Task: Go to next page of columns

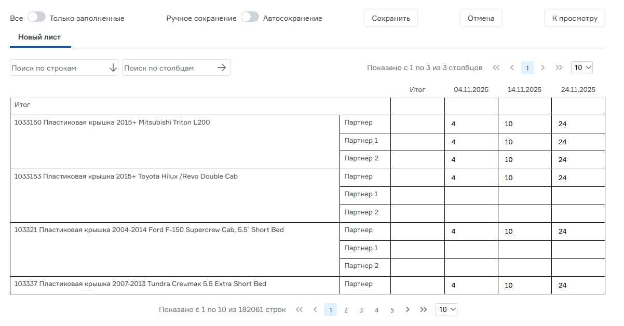Action: pos(543,67)
